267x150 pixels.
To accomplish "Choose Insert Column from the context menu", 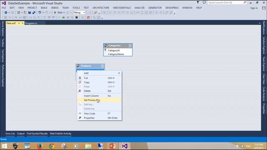I will [99, 96].
